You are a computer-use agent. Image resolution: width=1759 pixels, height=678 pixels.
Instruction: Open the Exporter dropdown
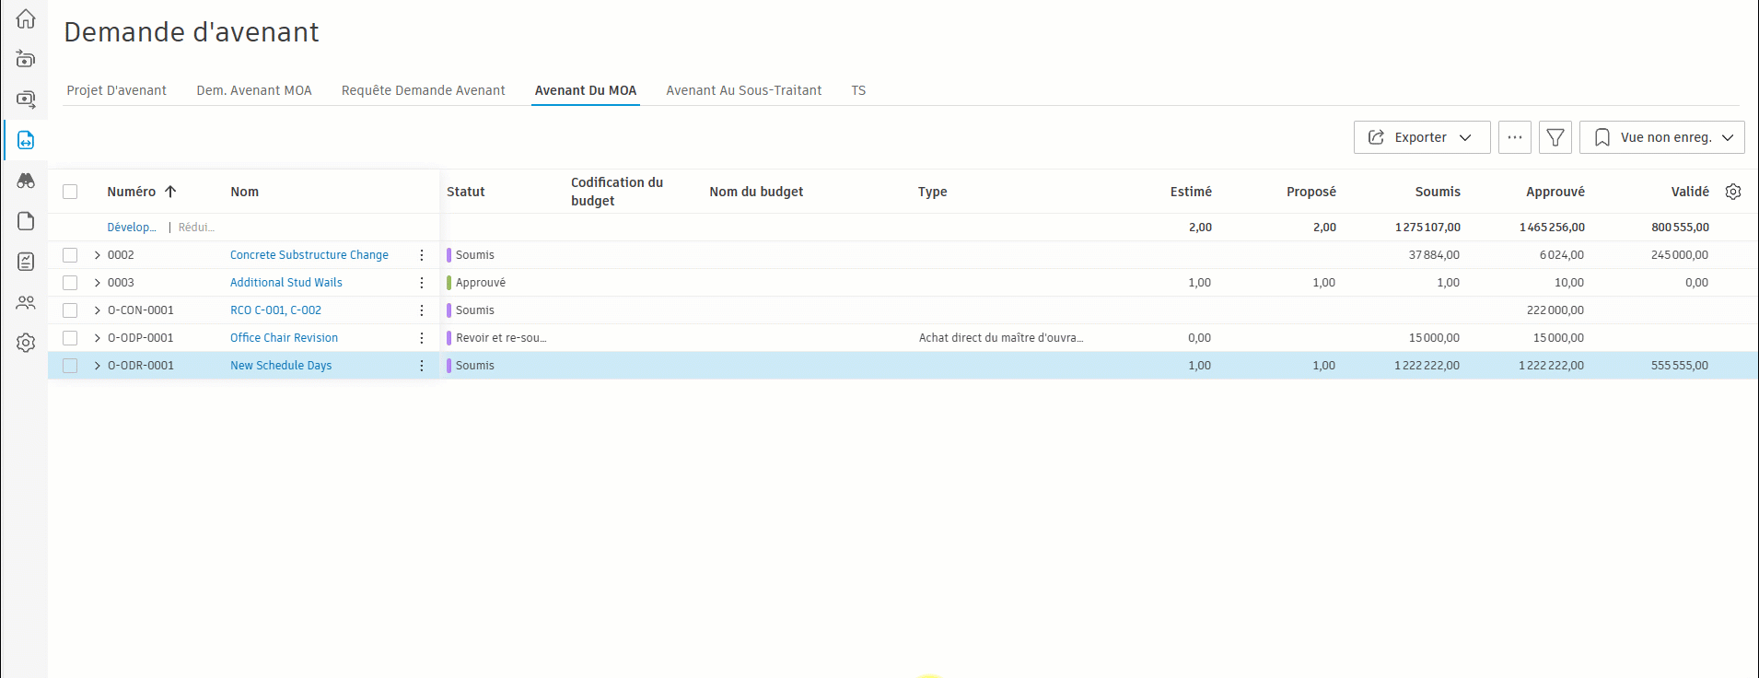pos(1422,137)
